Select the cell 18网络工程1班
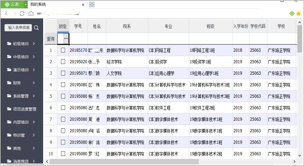Screen dimensions: 304x166 point(211,50)
